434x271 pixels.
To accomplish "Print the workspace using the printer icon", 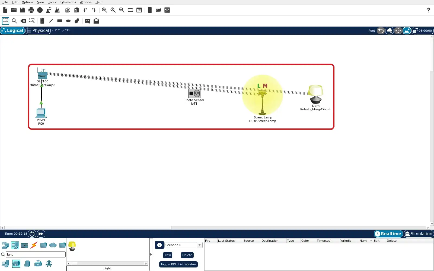I will coord(31,10).
